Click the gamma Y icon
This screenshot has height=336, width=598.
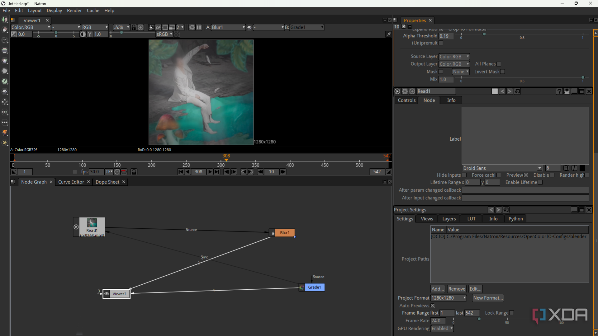[x=90, y=34]
